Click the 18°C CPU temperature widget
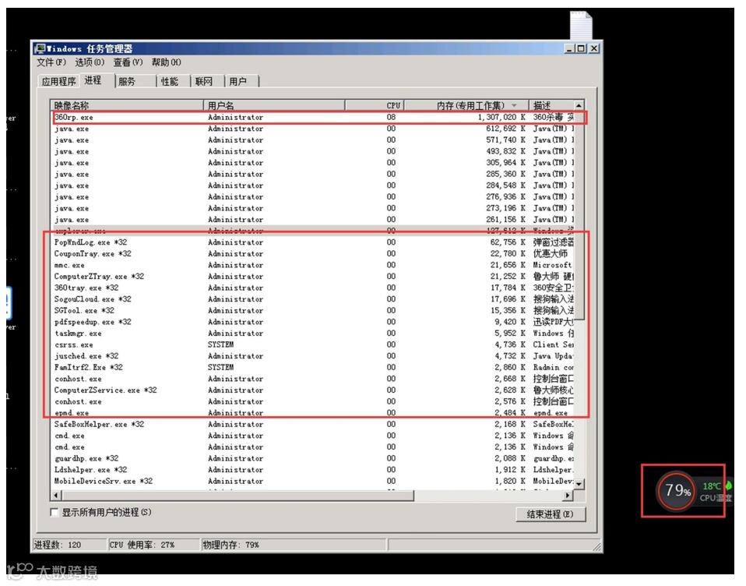Screen dimensions: 746x586 [x=715, y=491]
